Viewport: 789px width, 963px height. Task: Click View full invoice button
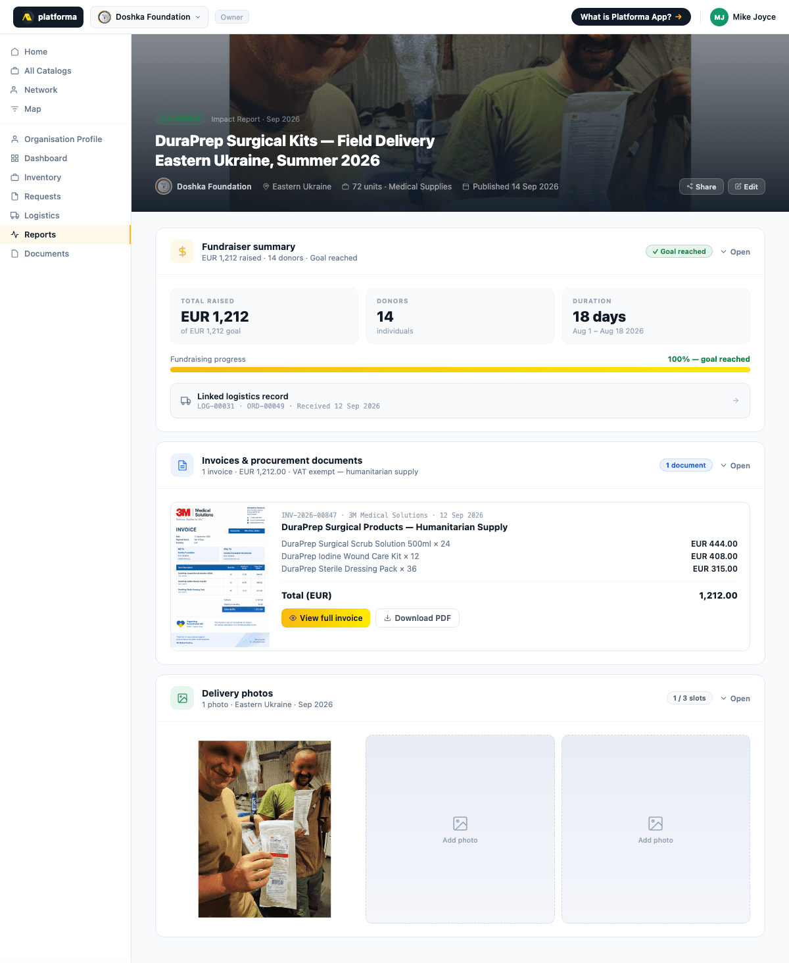(x=326, y=618)
